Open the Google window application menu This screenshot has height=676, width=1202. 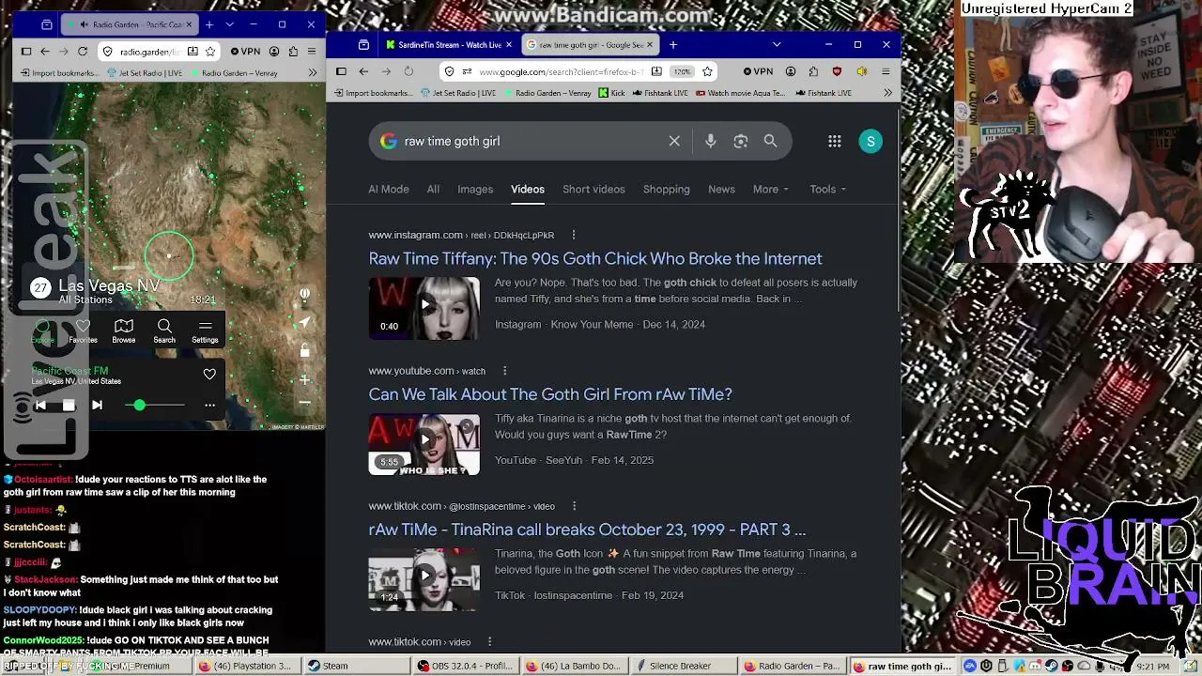click(x=886, y=71)
